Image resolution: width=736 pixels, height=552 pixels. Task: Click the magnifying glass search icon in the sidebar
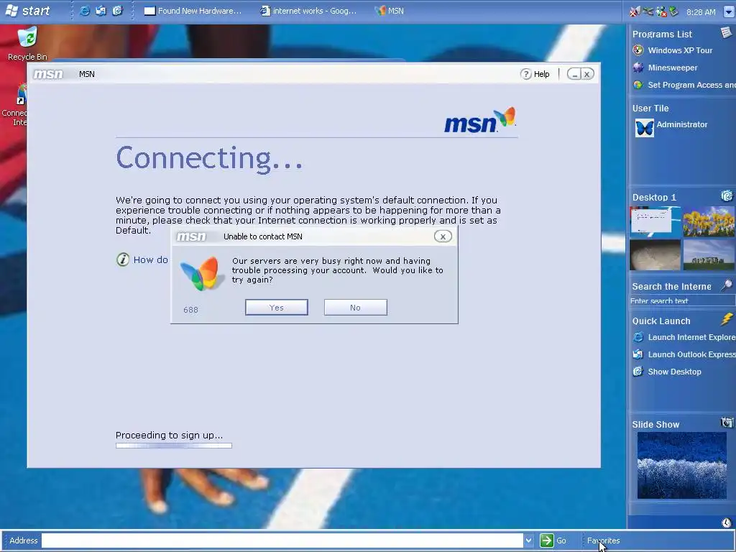pyautogui.click(x=727, y=285)
